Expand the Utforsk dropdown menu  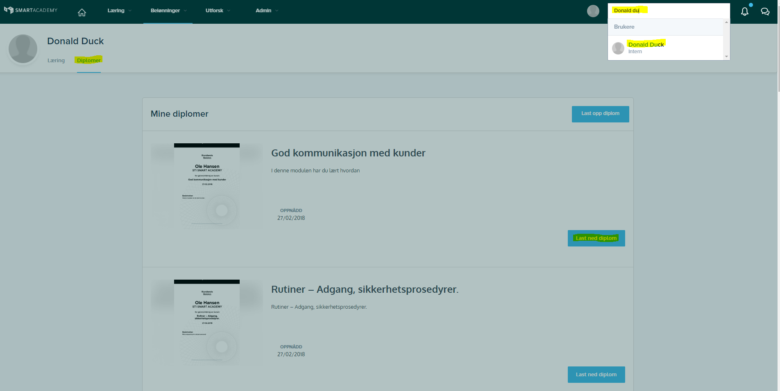coord(218,11)
